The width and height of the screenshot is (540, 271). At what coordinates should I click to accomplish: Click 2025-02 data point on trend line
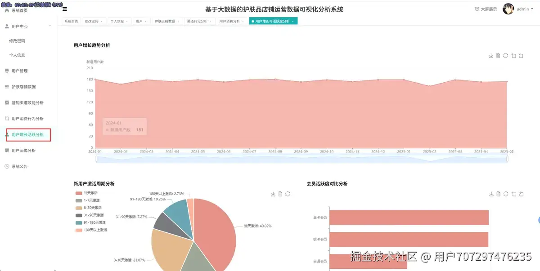430,86
